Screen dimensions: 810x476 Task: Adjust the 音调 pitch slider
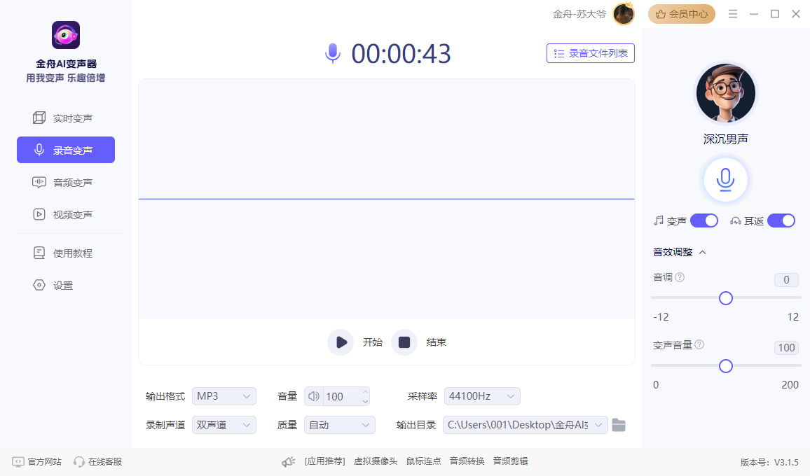click(725, 298)
